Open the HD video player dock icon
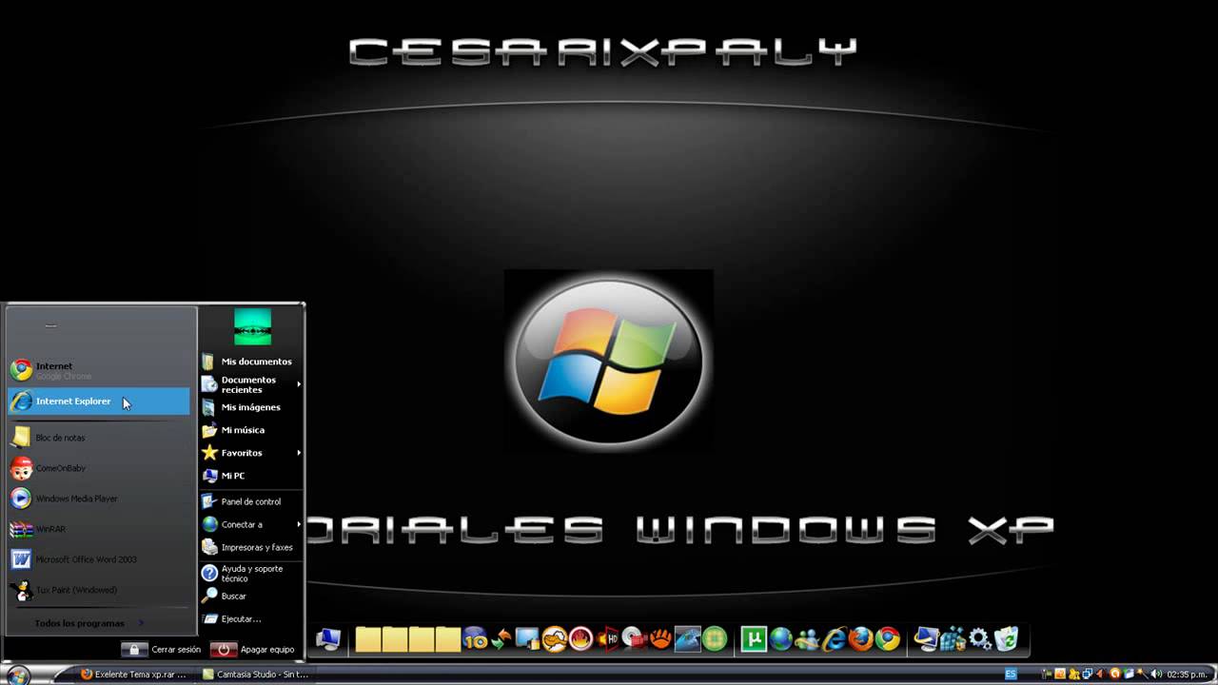This screenshot has height=685, width=1218. point(607,639)
